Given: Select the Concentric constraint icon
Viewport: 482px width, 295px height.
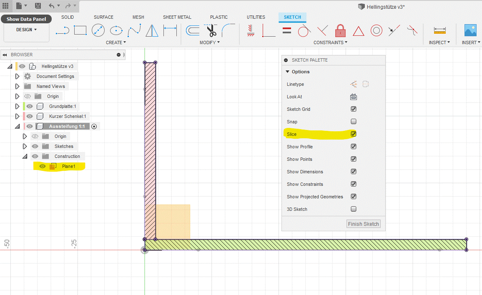Looking at the screenshot, I should click(377, 30).
